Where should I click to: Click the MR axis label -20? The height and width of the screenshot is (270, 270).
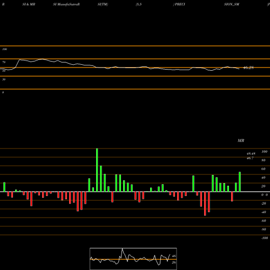pyautogui.click(x=264, y=204)
